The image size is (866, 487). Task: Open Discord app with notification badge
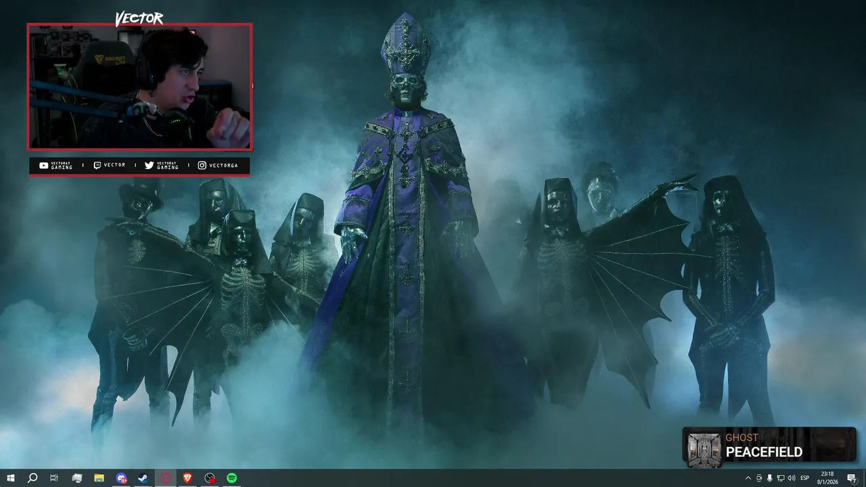point(121,478)
